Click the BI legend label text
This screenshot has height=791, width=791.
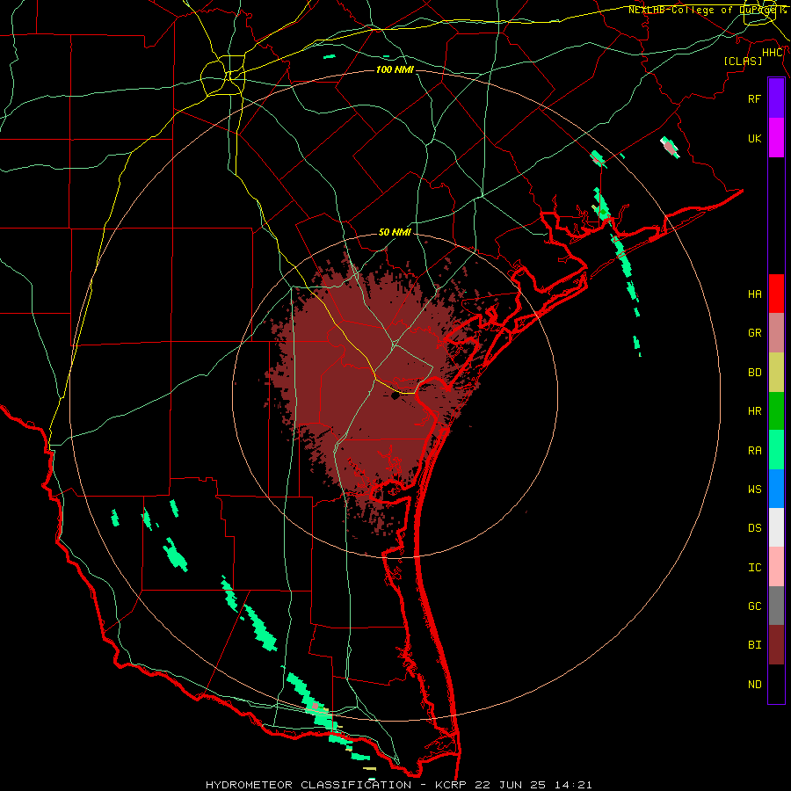755,645
